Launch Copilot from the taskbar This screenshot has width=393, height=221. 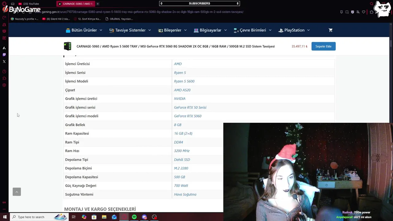84,217
